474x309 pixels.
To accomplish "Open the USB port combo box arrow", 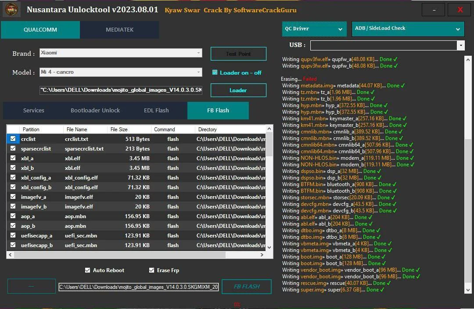I will (461, 45).
